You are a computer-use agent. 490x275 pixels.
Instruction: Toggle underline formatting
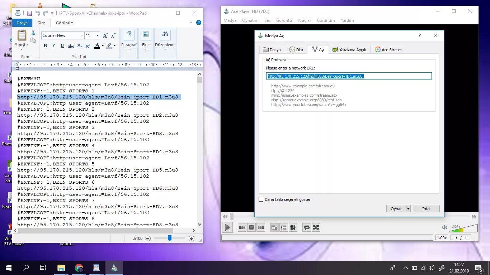62,46
